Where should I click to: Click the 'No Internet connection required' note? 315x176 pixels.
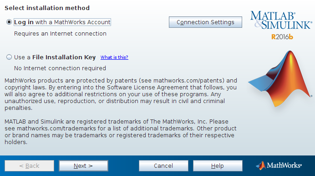(x=60, y=68)
